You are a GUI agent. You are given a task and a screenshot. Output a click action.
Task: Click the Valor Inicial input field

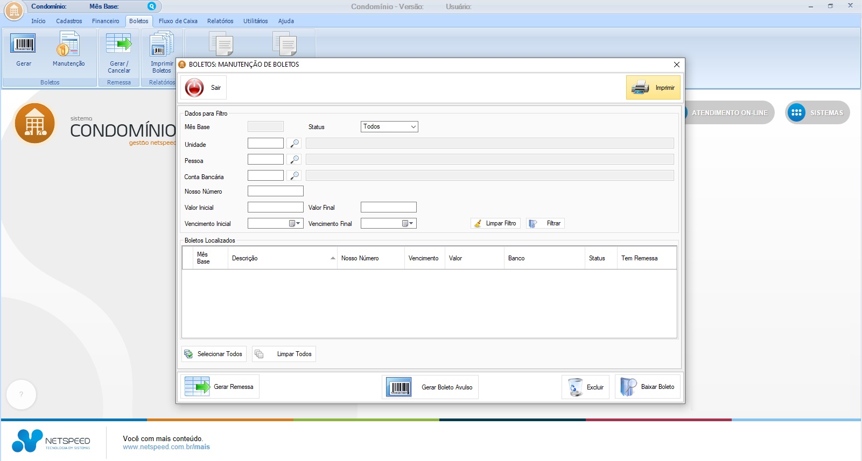click(276, 207)
